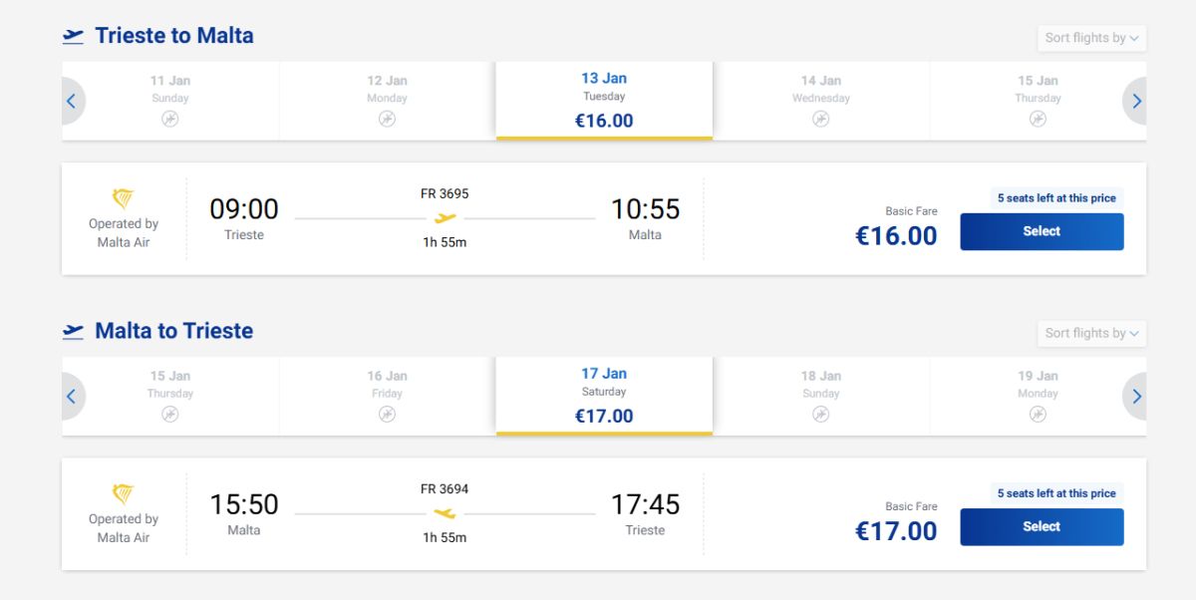Choose the 12 Jan Monday outbound date

pos(387,100)
